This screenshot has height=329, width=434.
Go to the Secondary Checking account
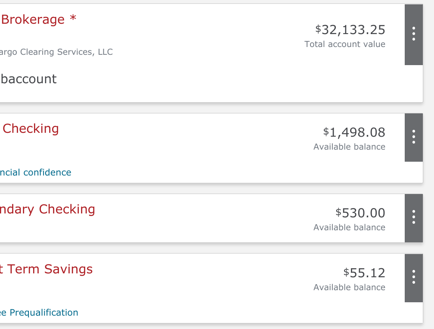click(47, 209)
